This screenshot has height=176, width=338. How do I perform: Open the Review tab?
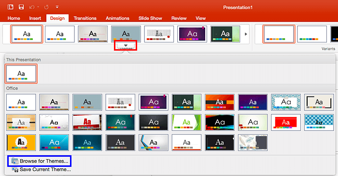(179, 18)
